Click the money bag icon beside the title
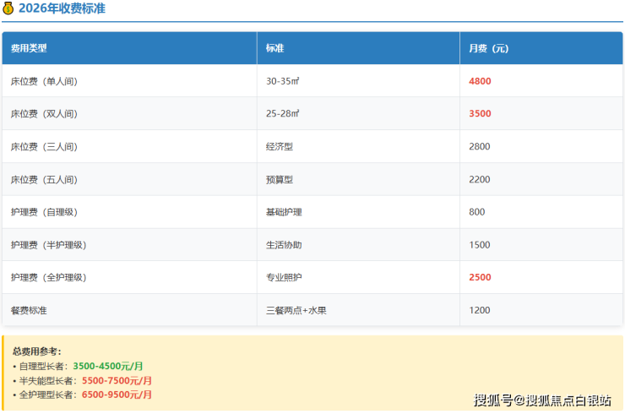Viewport: 625px width, 414px height. [8, 9]
